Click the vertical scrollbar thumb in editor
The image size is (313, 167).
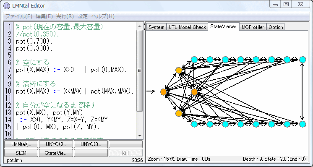pos(140,70)
